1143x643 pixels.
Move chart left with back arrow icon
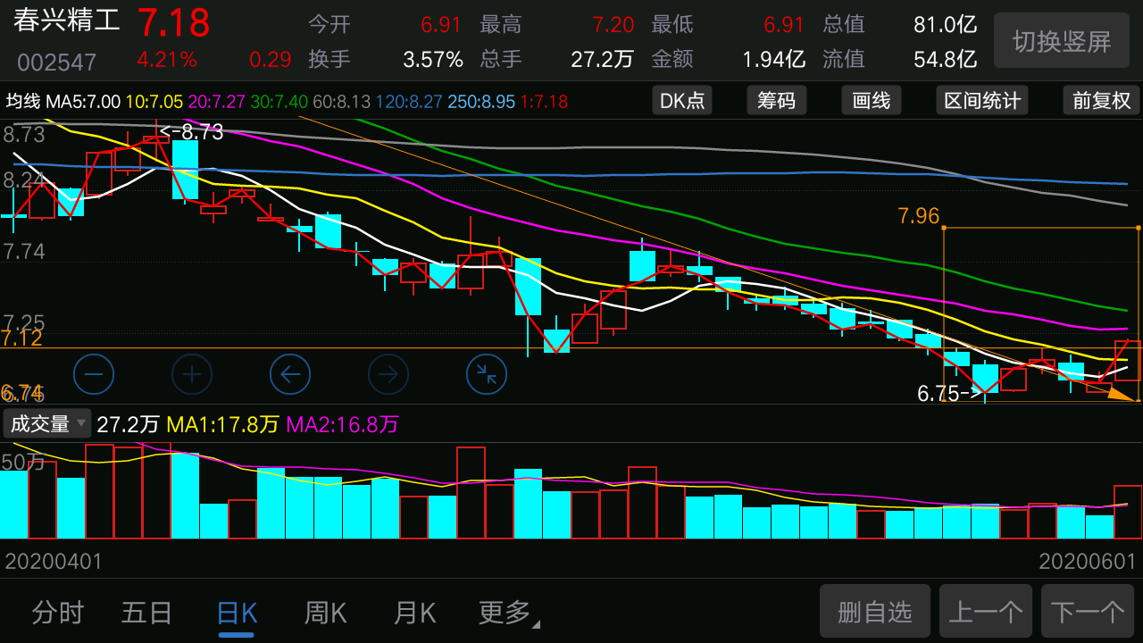pyautogui.click(x=290, y=374)
